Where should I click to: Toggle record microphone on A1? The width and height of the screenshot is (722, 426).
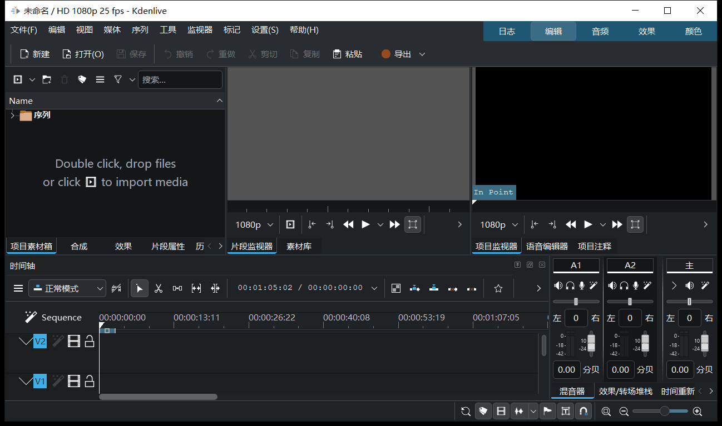pos(582,285)
